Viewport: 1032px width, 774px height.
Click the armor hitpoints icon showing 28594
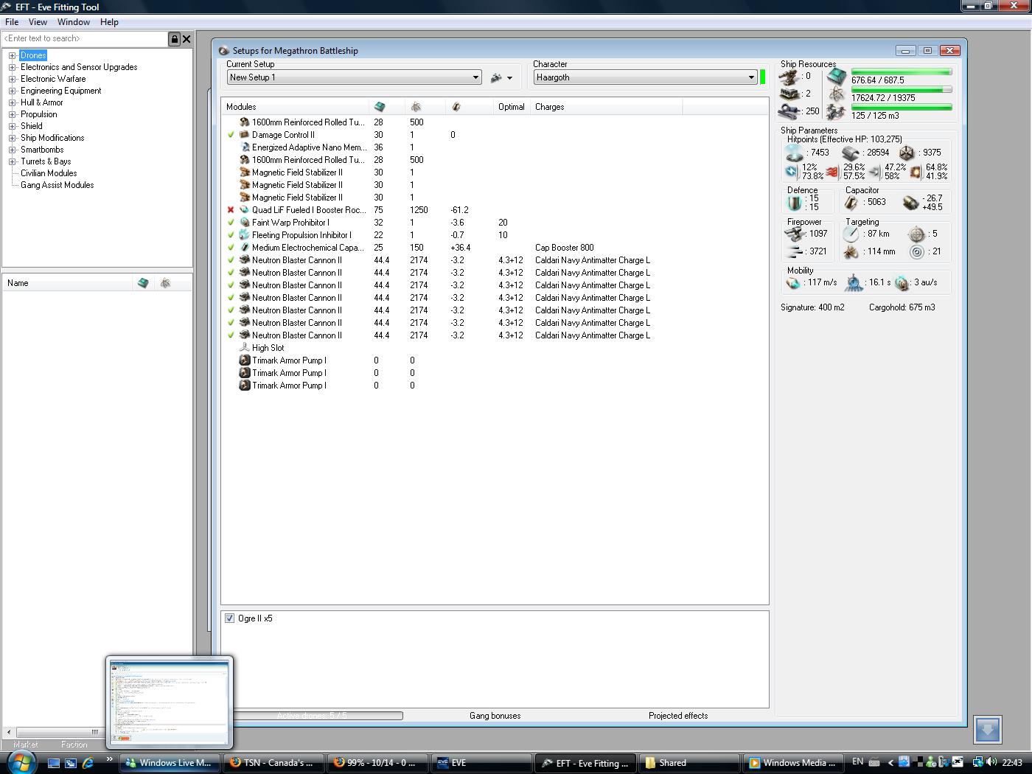point(851,153)
